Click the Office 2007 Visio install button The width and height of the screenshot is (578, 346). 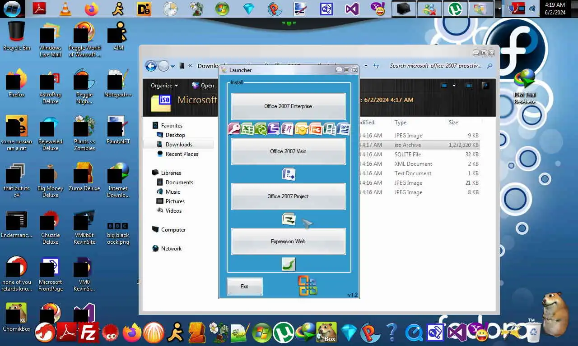288,151
